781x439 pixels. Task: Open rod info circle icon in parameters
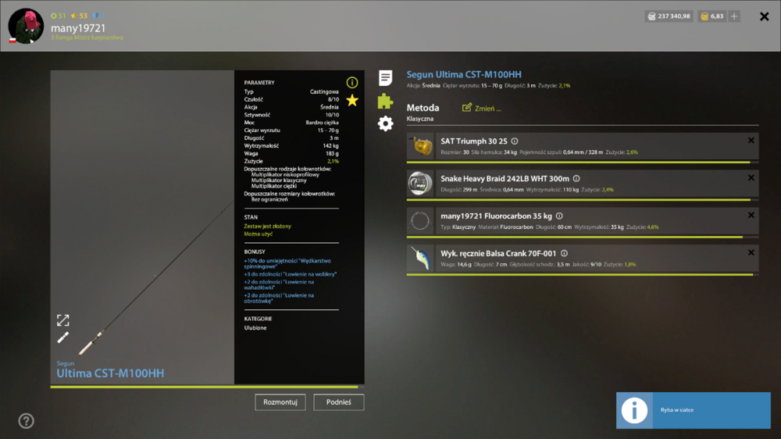coord(352,82)
